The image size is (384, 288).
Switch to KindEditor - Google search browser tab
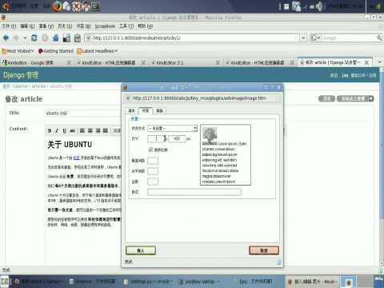(37, 62)
